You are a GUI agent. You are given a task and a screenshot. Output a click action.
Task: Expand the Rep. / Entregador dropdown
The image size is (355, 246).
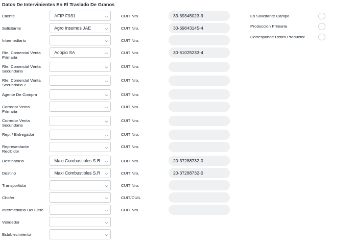80,135
